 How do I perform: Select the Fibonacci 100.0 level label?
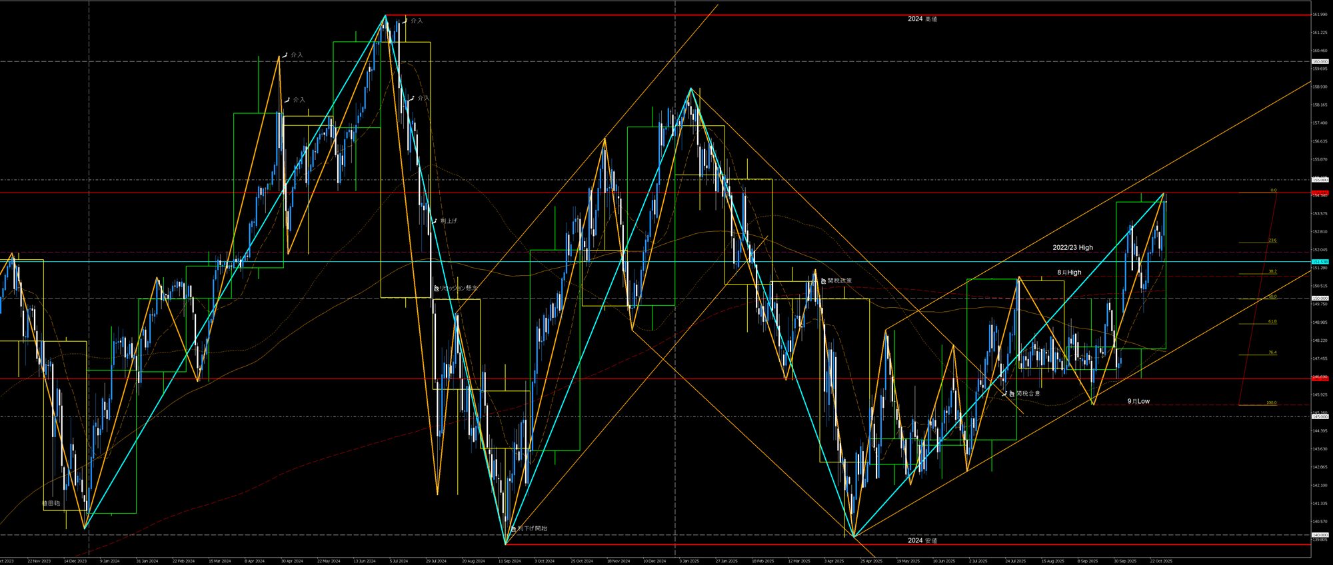(1271, 403)
